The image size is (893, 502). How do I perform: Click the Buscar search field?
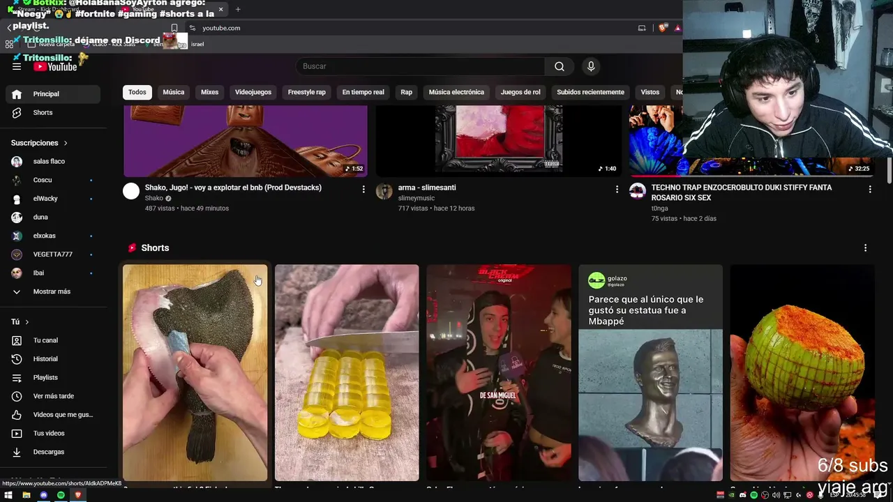tap(421, 66)
